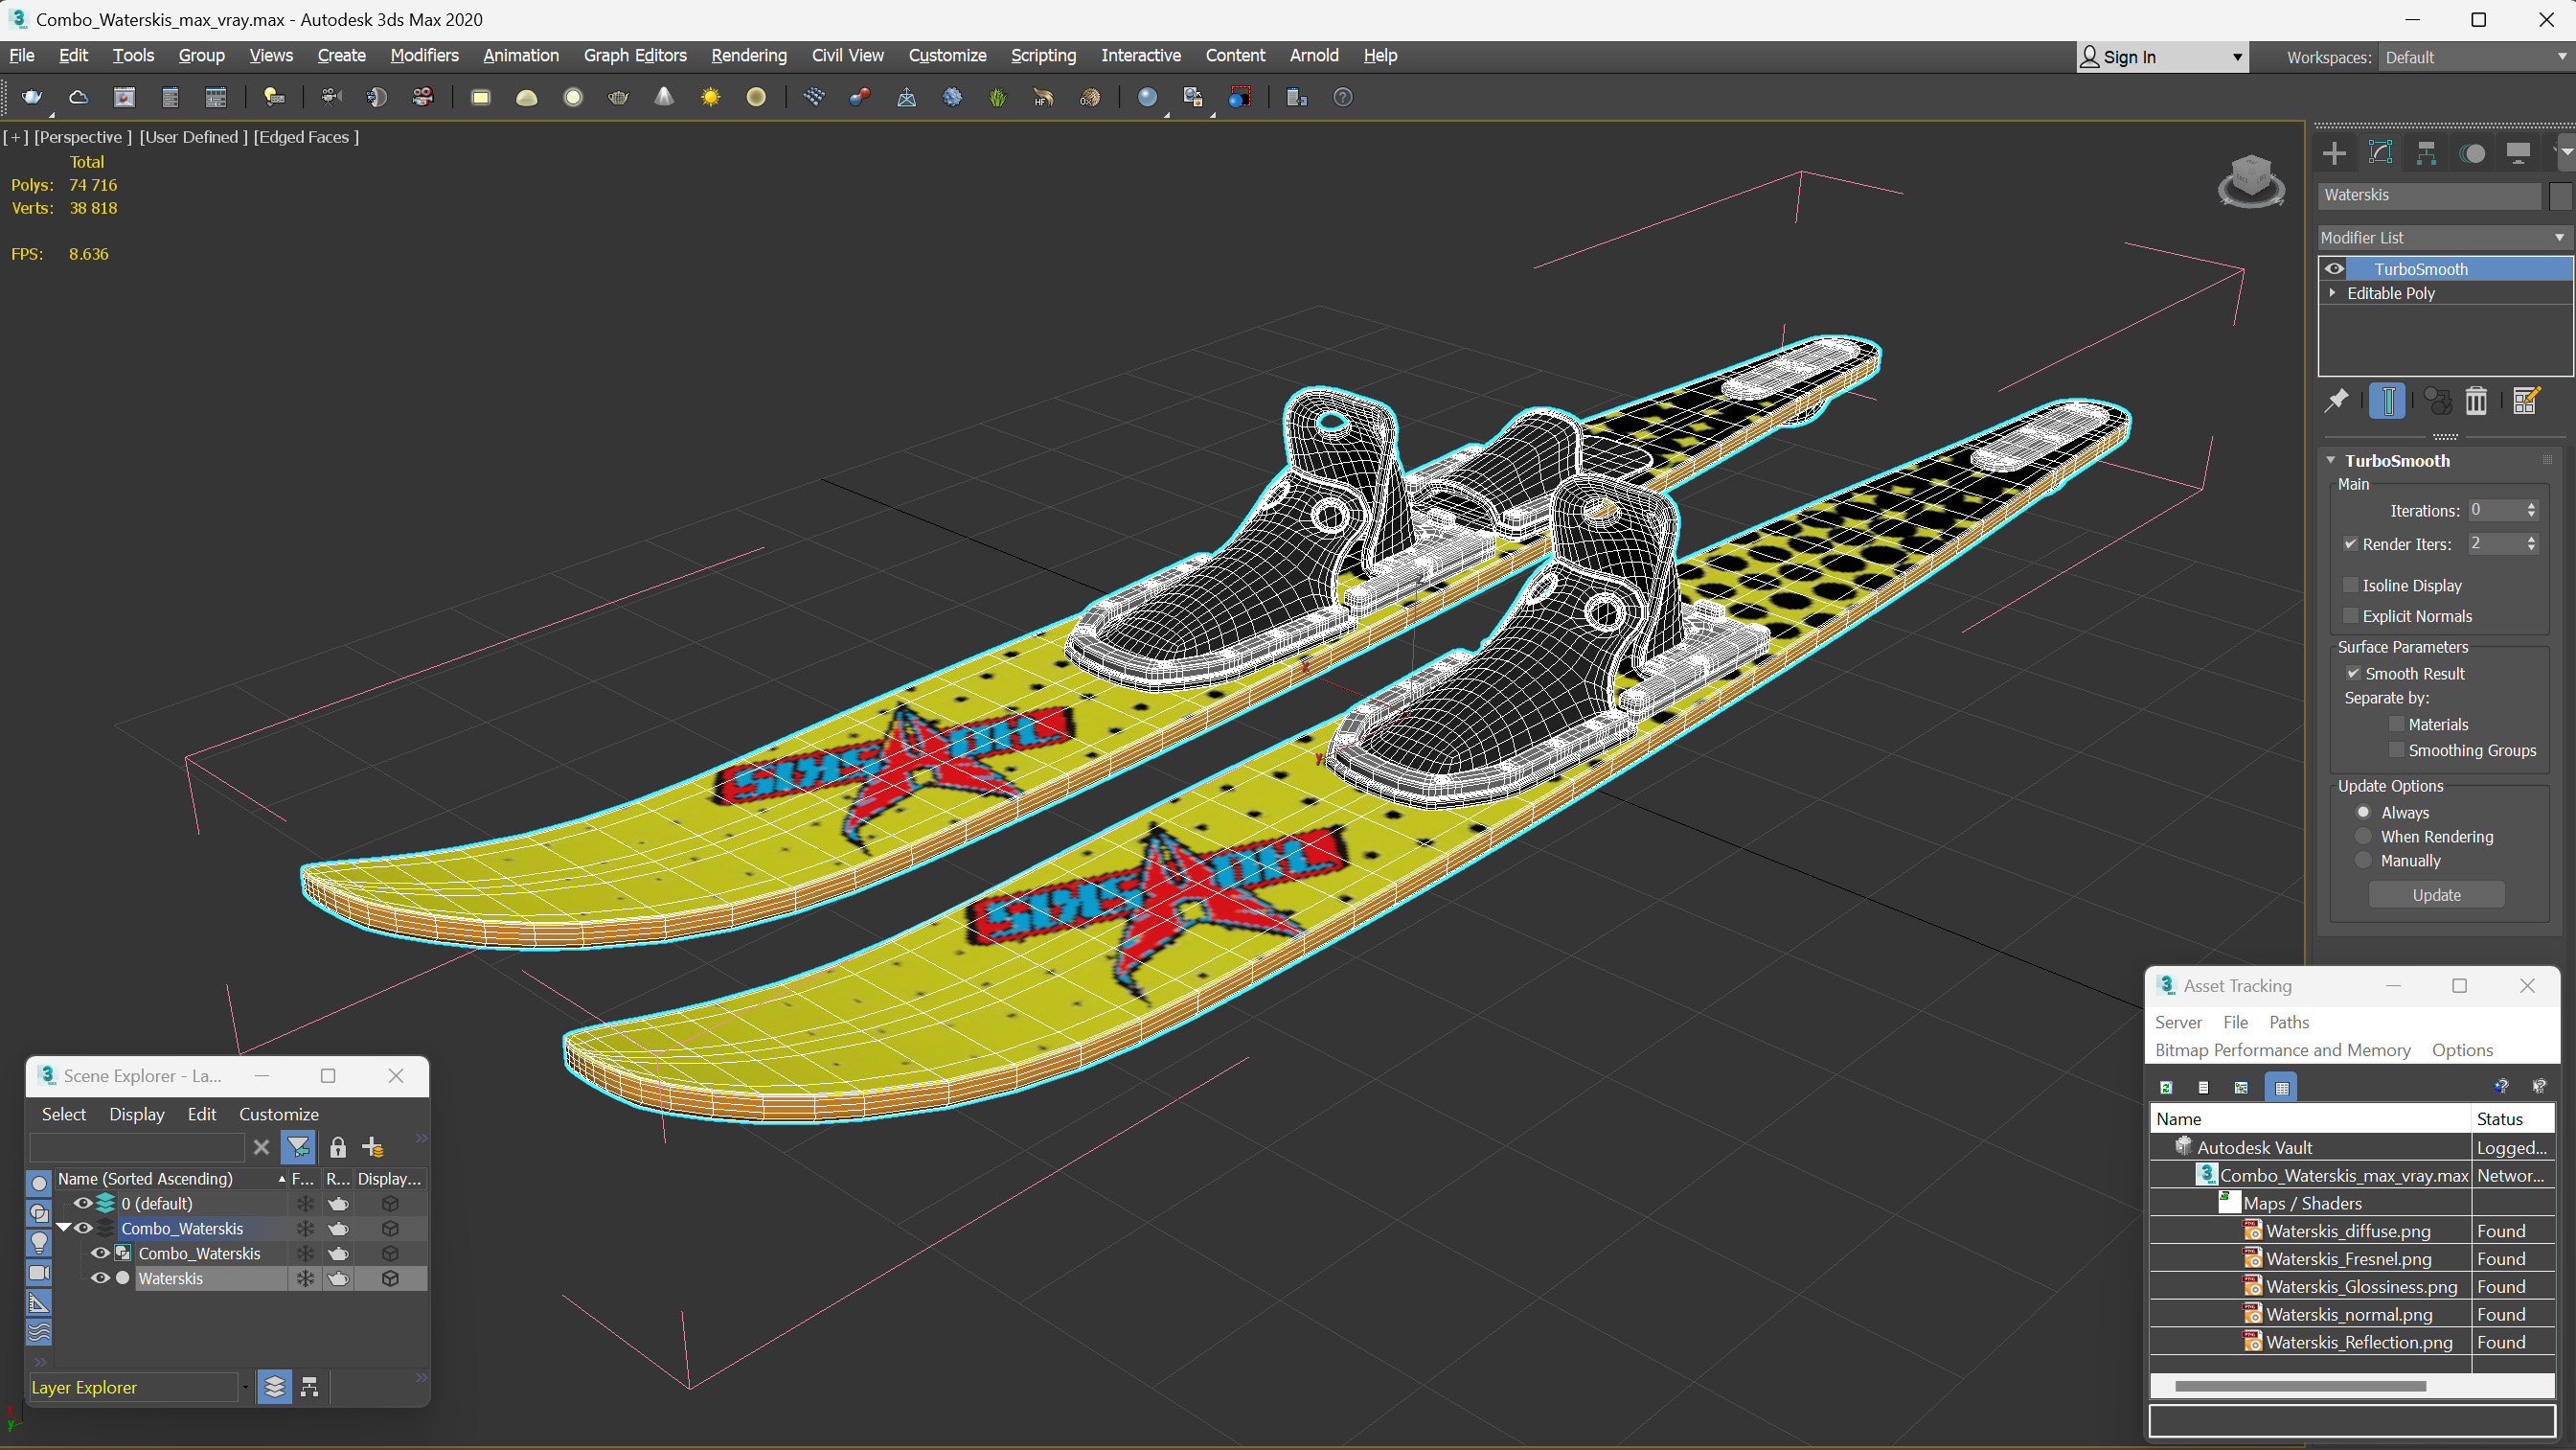Click table view icon in Asset Tracking toolbar

(2281, 1088)
